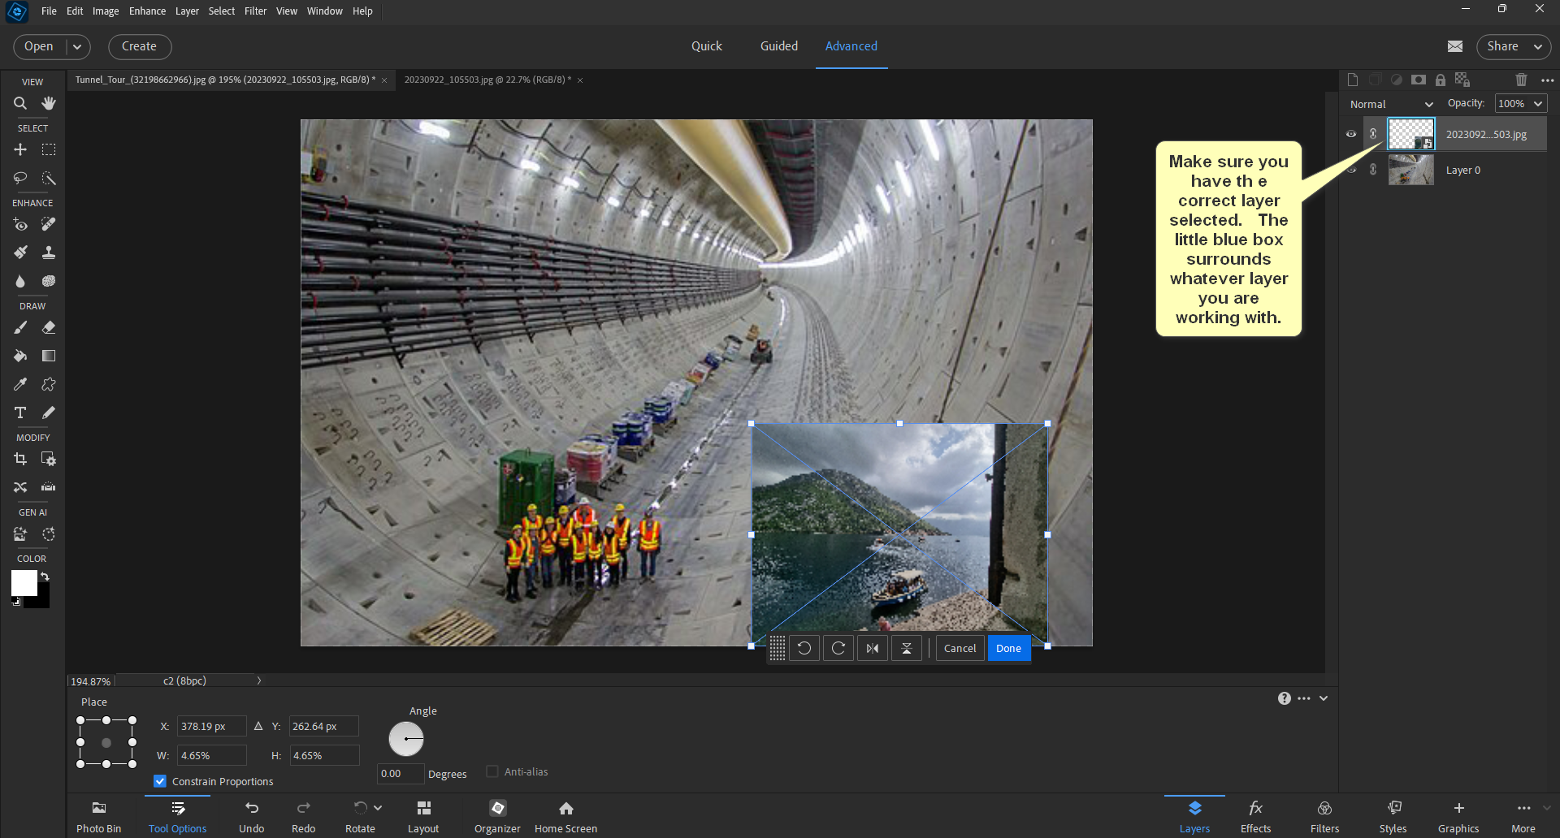Select the Crop tool
The image size is (1560, 838).
coord(19,459)
